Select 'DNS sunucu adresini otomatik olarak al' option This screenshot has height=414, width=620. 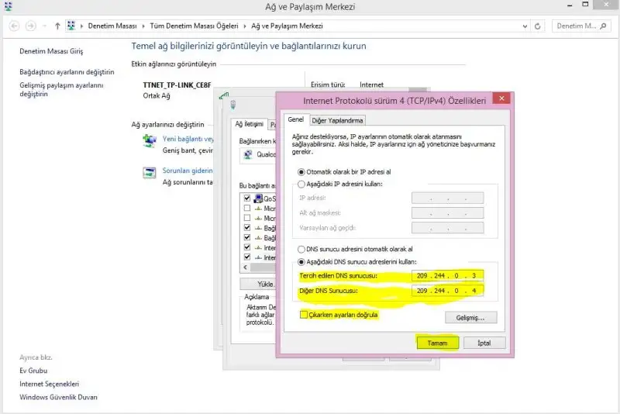[301, 250]
